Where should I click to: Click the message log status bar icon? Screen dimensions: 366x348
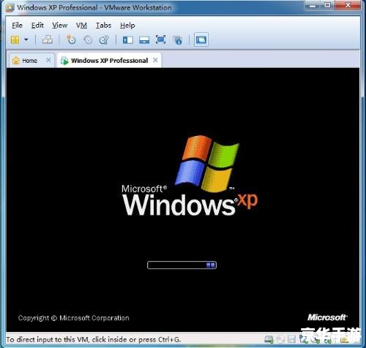click(344, 339)
